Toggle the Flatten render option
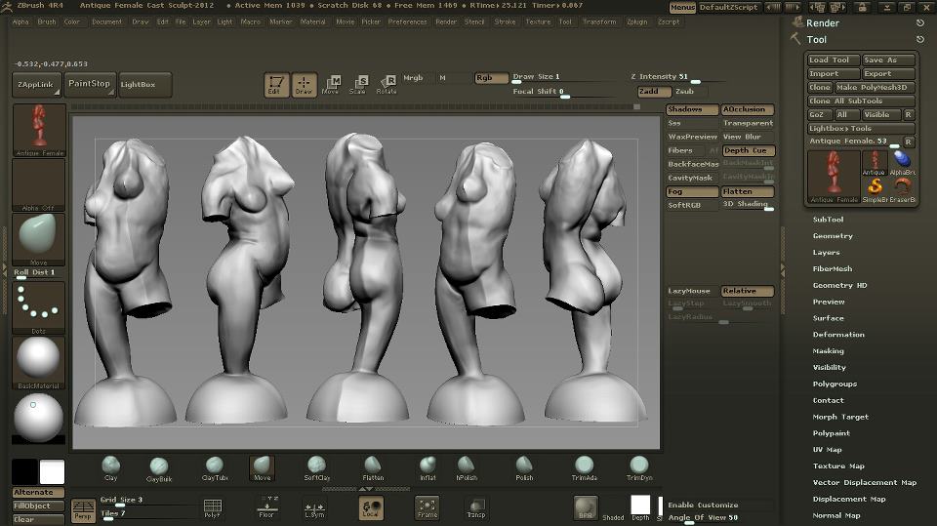Viewport: 937px width, 526px height. [748, 192]
